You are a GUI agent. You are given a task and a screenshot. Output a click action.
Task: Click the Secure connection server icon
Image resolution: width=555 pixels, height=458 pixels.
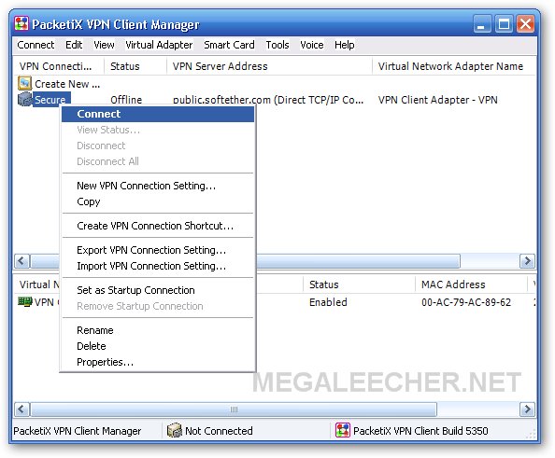(25, 99)
